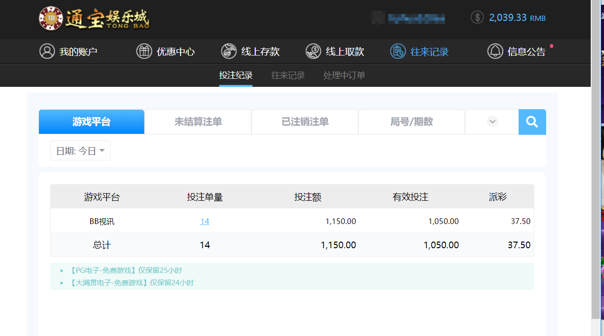Select the 线上存款 deposit icon

pos(228,51)
